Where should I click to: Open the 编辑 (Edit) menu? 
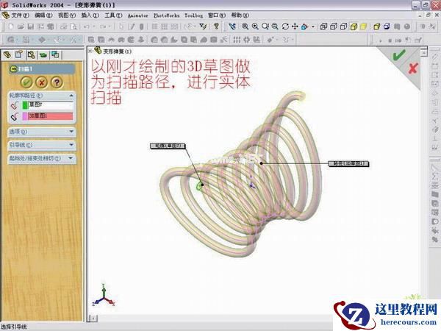coord(43,15)
